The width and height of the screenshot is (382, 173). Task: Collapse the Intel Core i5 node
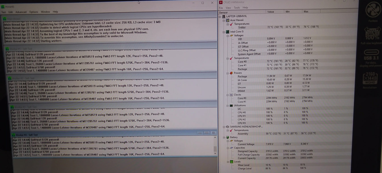(x=224, y=32)
